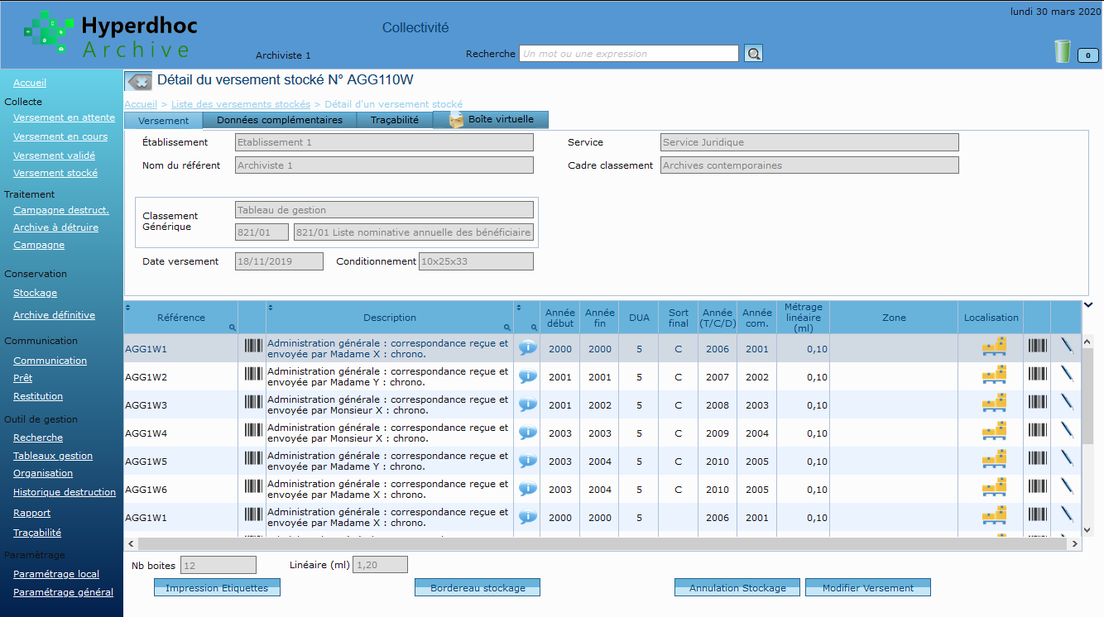This screenshot has width=1104, height=617.
Task: Click the back arrow icon beside the page title
Action: [139, 81]
